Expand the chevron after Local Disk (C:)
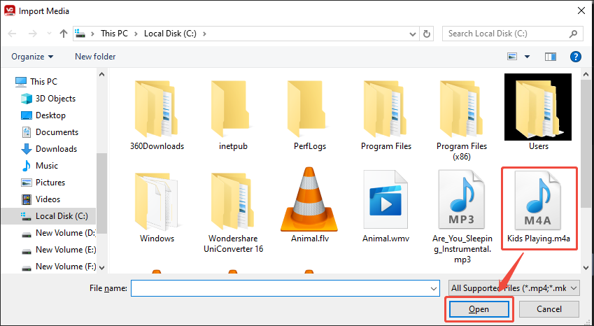This screenshot has height=326, width=594. 204,34
